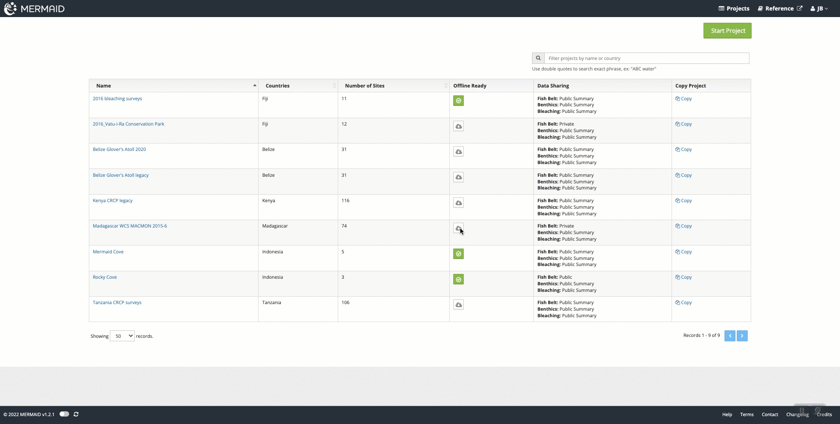Click the filter projects search field

pos(646,58)
